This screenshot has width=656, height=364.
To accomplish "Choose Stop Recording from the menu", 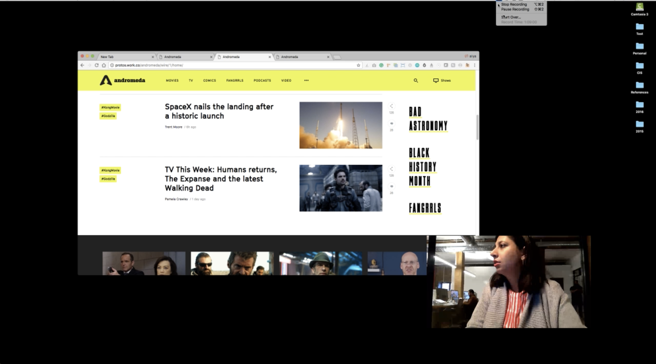I will pos(514,4).
